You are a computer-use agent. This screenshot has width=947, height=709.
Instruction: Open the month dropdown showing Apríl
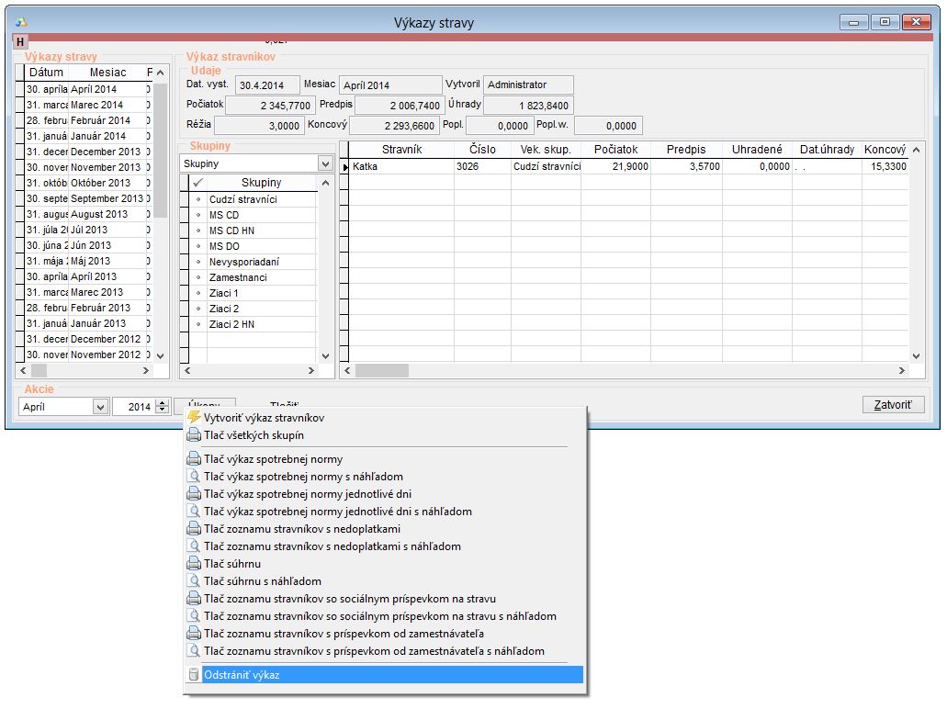point(100,407)
